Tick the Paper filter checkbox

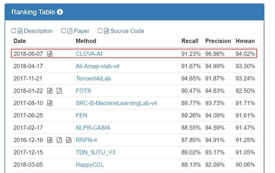(x=63, y=31)
